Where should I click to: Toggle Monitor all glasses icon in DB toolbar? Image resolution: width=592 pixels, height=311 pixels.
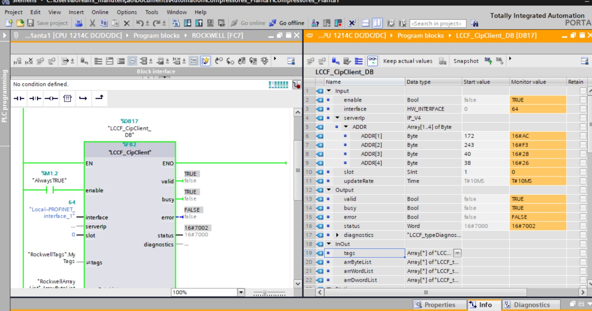373,61
